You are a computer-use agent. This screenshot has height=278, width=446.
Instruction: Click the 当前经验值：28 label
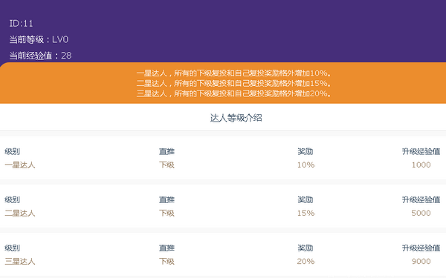(x=40, y=56)
